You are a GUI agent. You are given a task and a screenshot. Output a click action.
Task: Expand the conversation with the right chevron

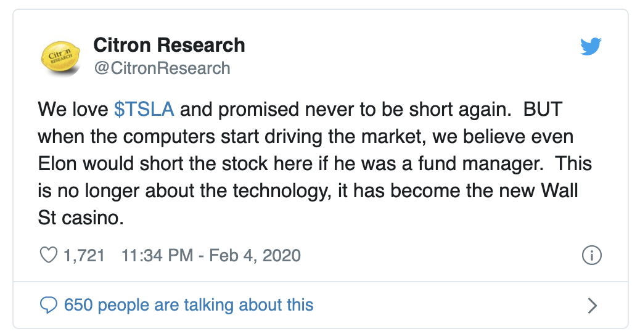[x=592, y=305]
